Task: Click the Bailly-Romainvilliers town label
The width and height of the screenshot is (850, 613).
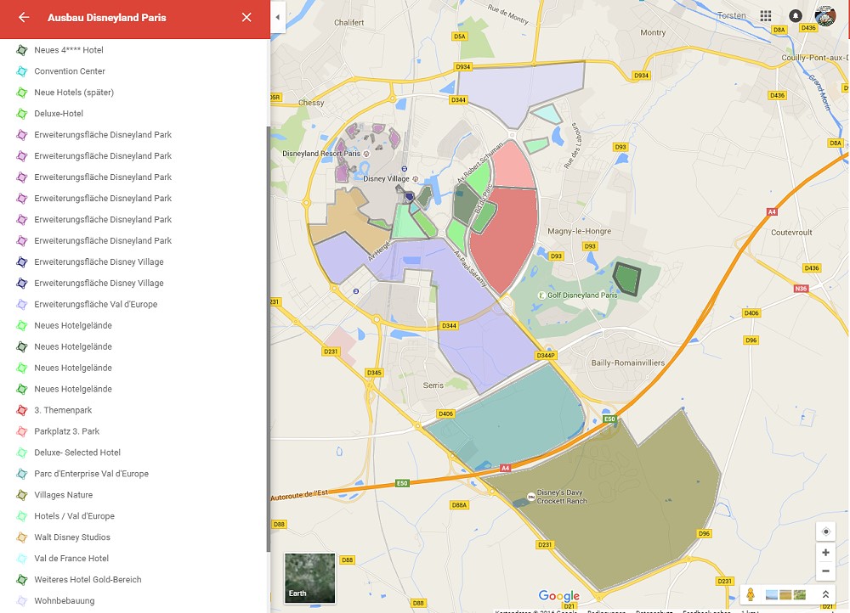Action: point(628,363)
